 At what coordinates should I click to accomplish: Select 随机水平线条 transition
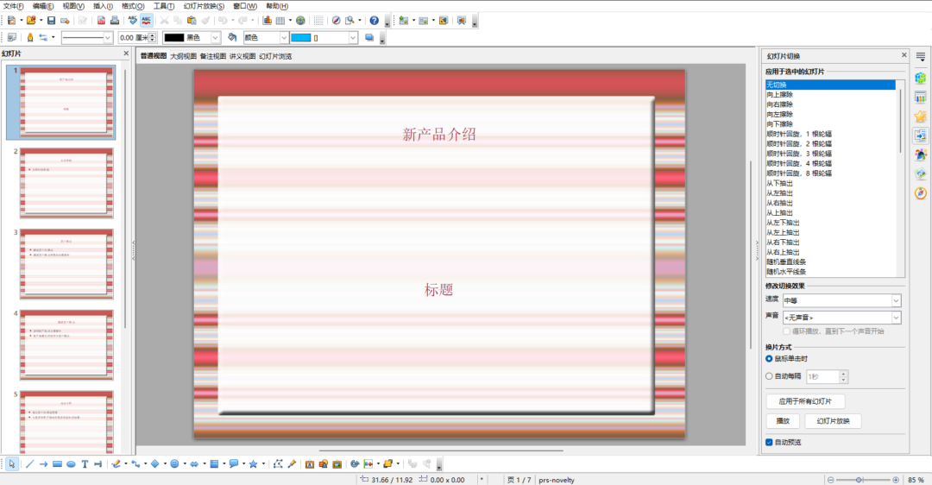click(x=830, y=272)
